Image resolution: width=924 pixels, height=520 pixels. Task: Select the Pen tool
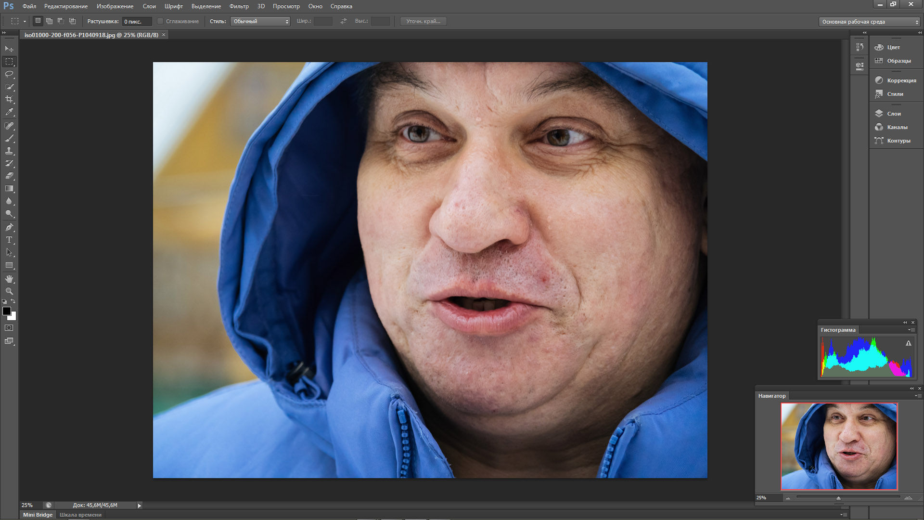pos(9,227)
